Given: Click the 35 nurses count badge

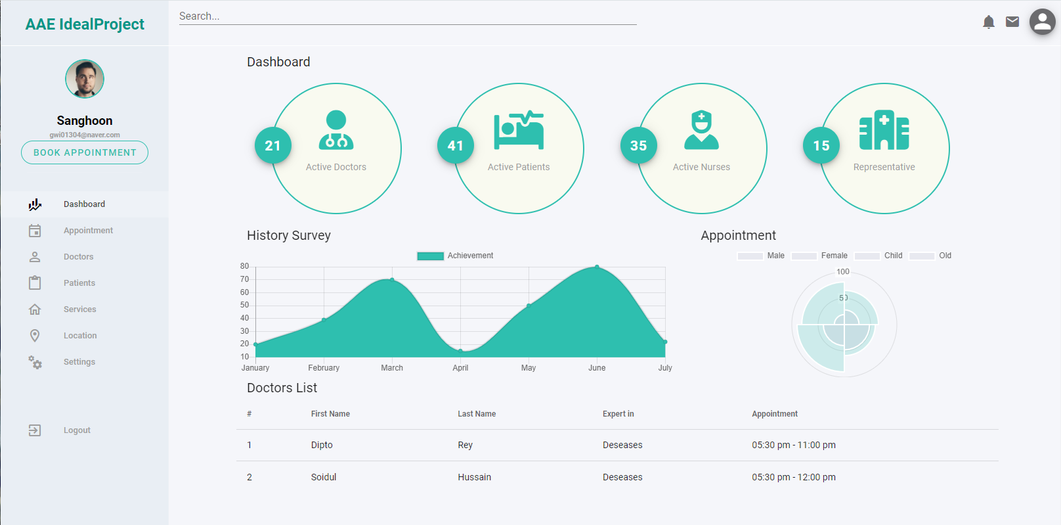Looking at the screenshot, I should (639, 145).
